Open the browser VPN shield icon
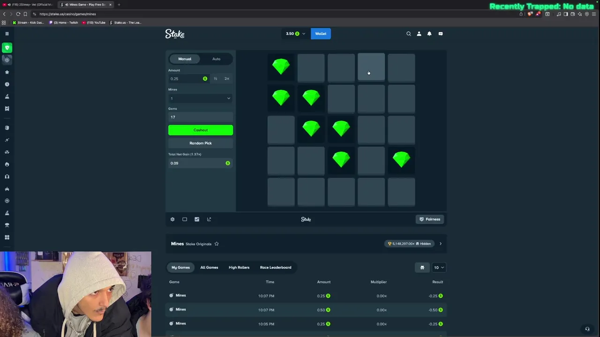600x337 pixels. click(x=587, y=14)
